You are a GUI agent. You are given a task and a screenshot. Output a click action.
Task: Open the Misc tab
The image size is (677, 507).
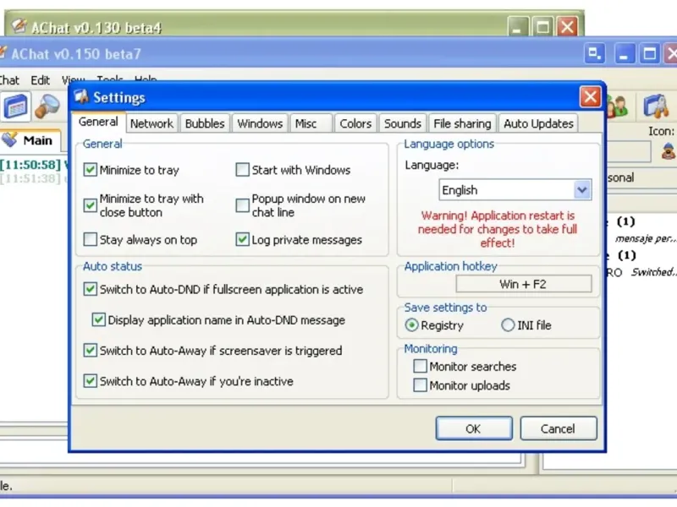(x=311, y=123)
